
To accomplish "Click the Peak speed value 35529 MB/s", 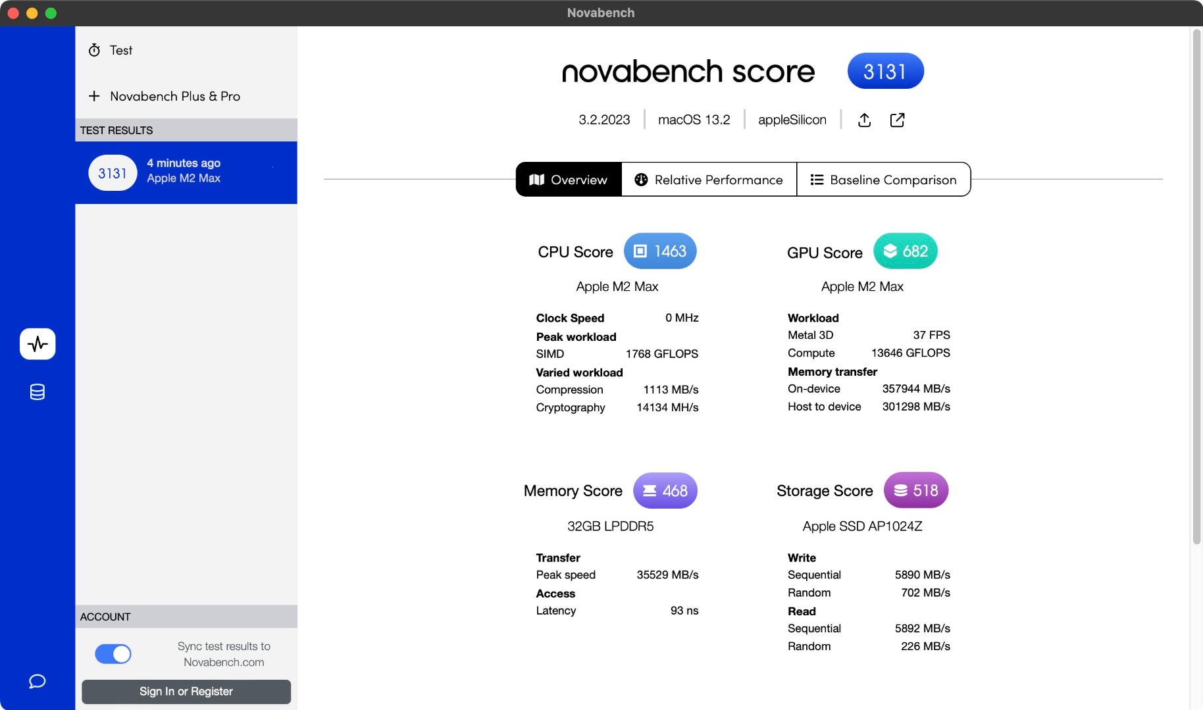I will pyautogui.click(x=667, y=575).
